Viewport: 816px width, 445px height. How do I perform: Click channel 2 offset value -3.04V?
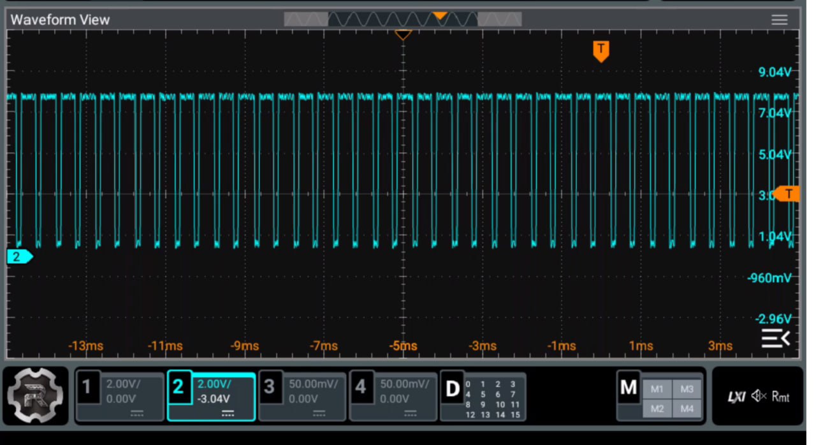[214, 399]
